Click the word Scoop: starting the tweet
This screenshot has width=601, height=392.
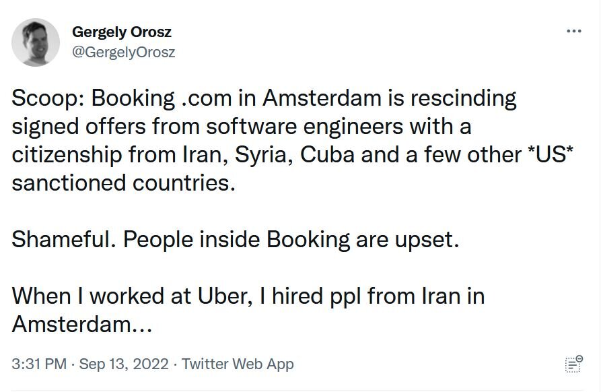click(47, 99)
